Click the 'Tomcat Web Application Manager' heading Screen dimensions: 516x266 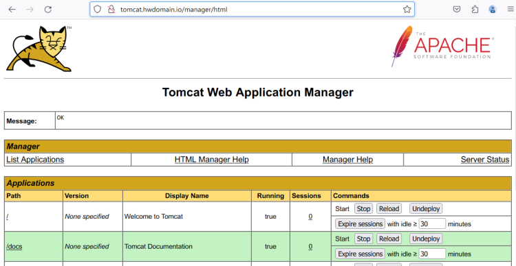[258, 93]
